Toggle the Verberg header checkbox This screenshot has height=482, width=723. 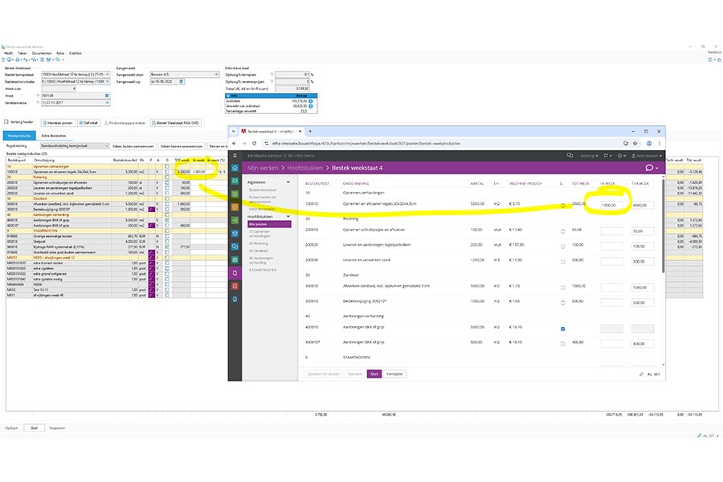[x=7, y=122]
